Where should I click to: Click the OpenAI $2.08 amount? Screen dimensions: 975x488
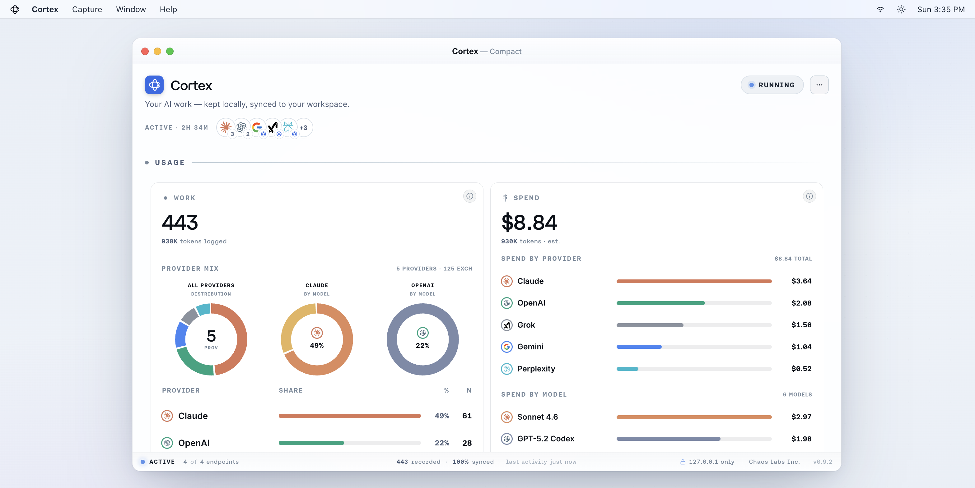tap(802, 303)
